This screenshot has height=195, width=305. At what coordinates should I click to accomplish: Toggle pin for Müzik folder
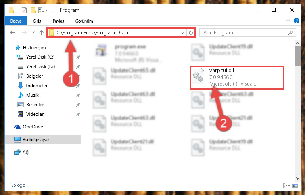pos(78,95)
